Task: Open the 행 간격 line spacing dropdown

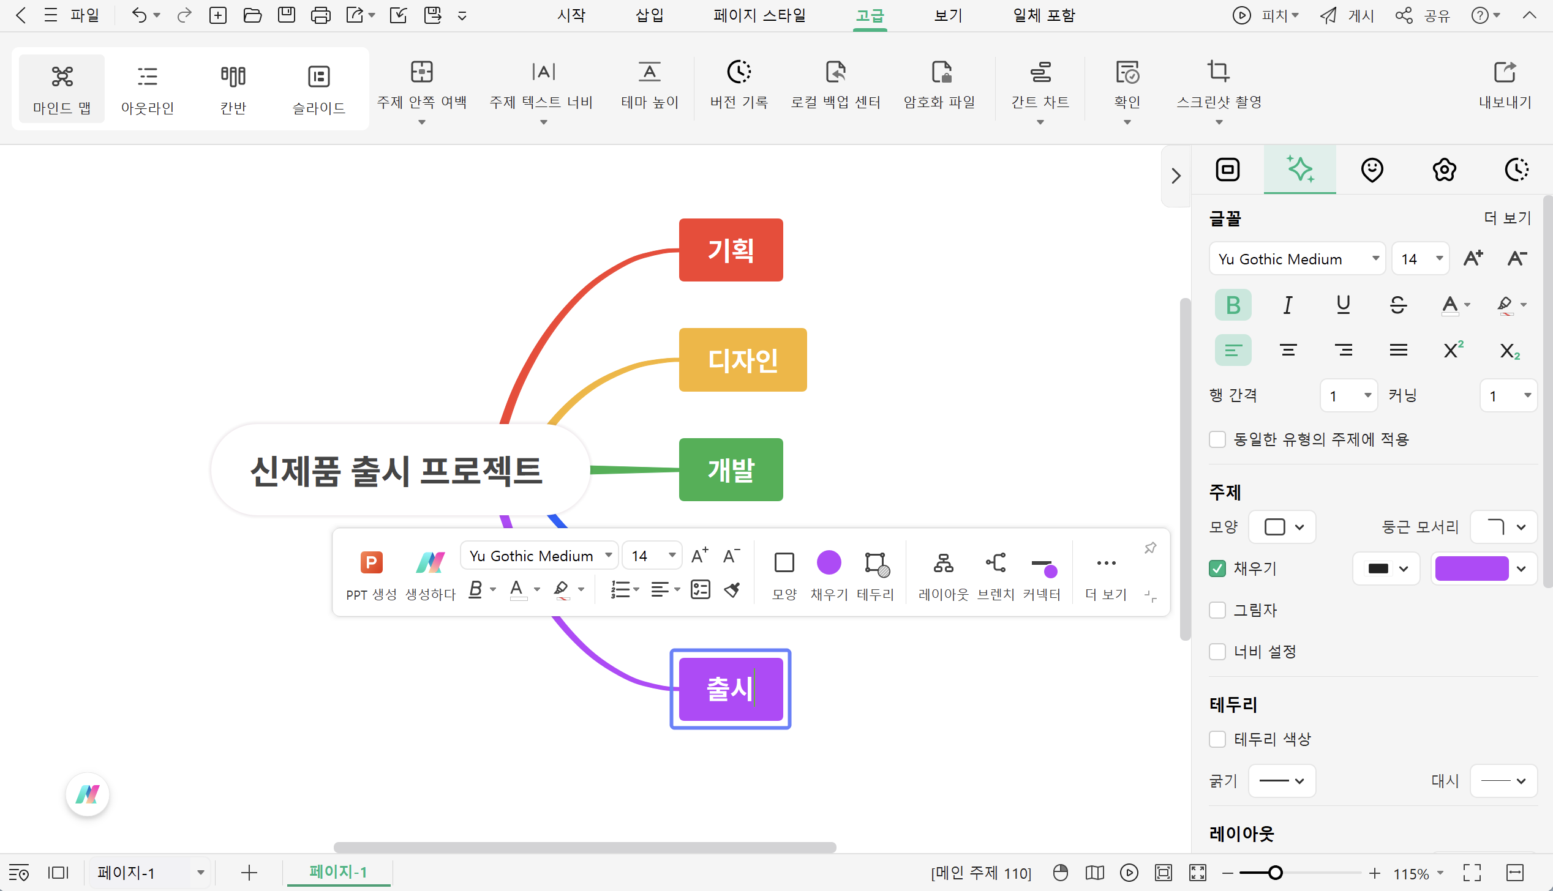Action: tap(1348, 395)
